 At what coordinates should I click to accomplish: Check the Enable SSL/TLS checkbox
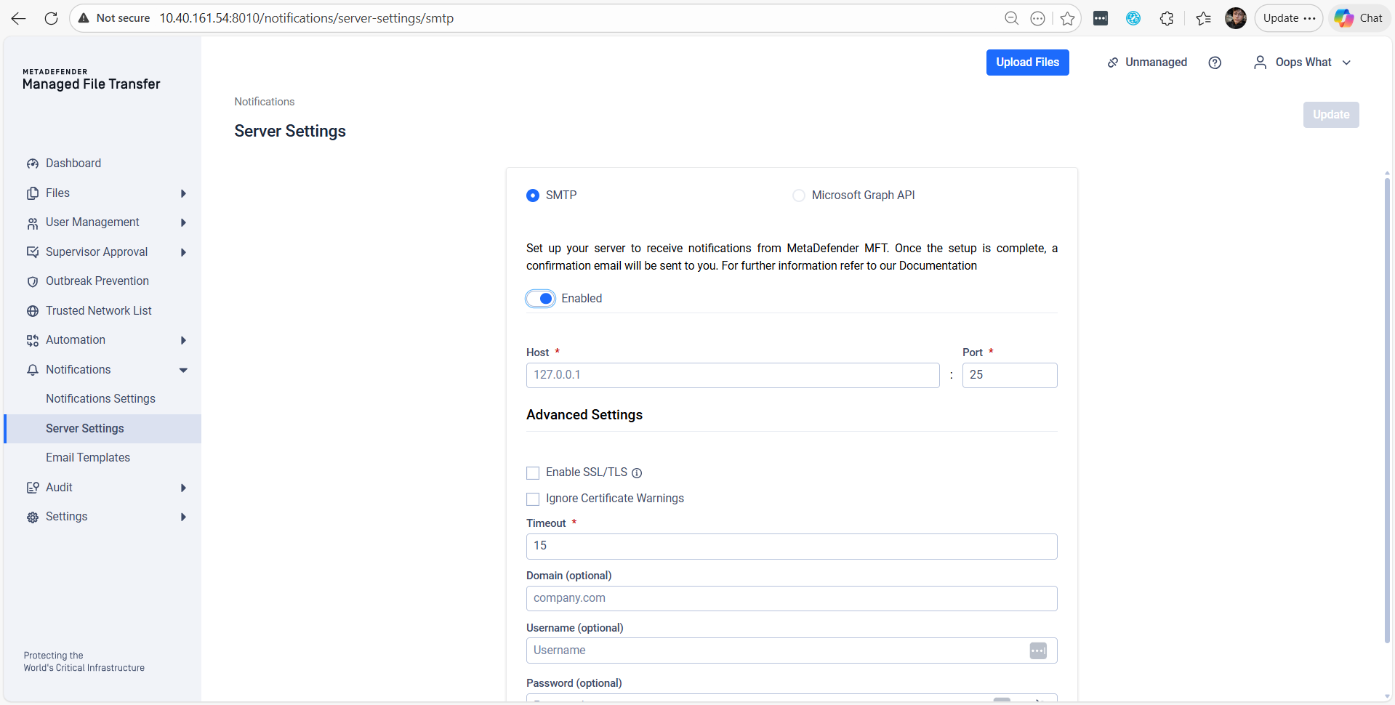(533, 473)
